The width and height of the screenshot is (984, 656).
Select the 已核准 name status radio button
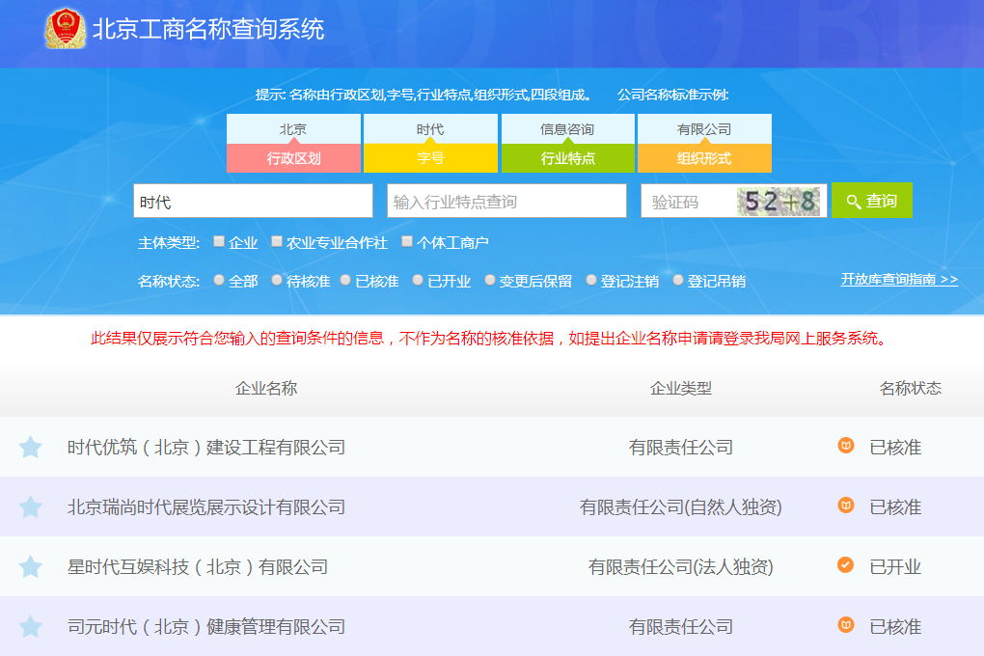pyautogui.click(x=345, y=280)
